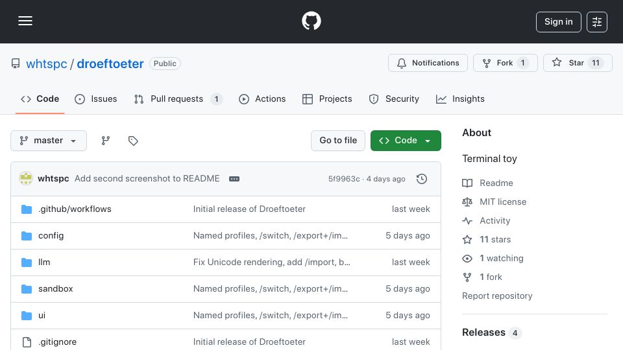
Task: Open the 1 watching link
Action: pos(502,259)
